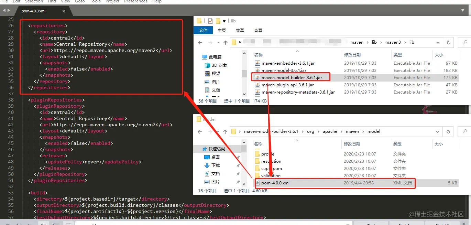Open the 文件 ribbon tab
Viewport: 471px width, 225px height.
point(203,30)
